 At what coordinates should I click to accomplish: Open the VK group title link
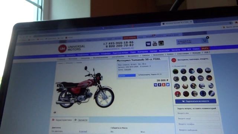[193, 60]
